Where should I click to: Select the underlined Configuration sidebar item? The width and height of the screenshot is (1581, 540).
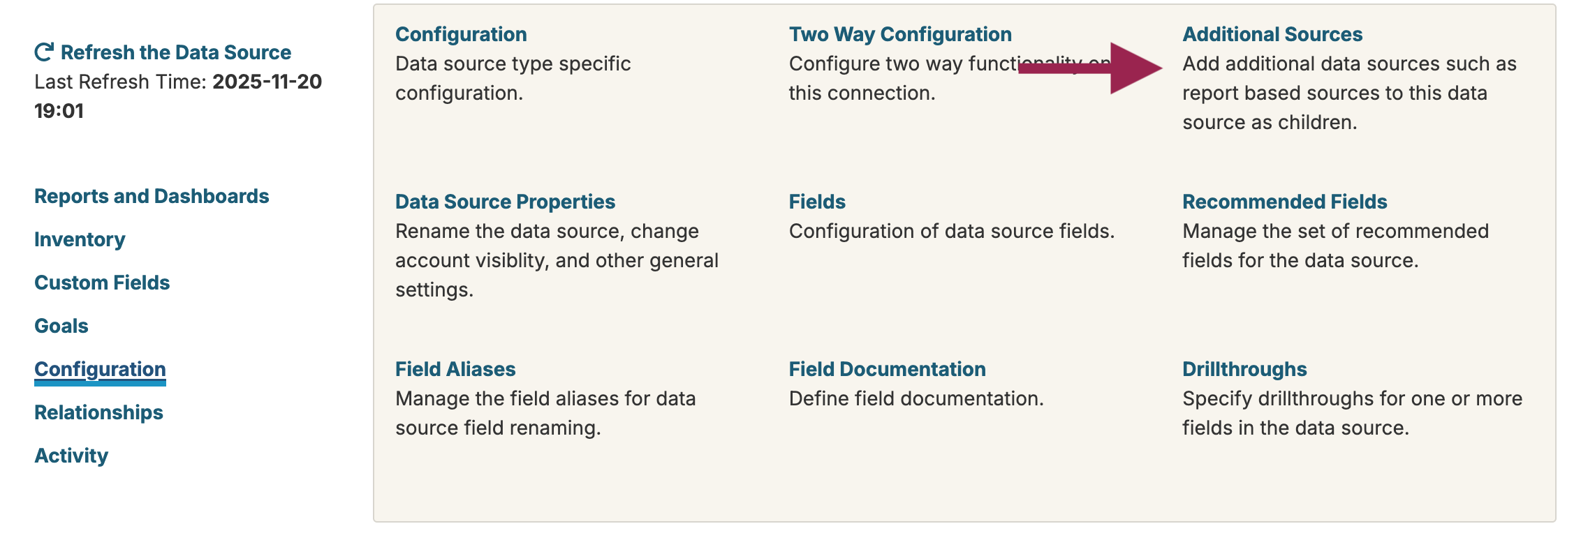click(x=100, y=369)
